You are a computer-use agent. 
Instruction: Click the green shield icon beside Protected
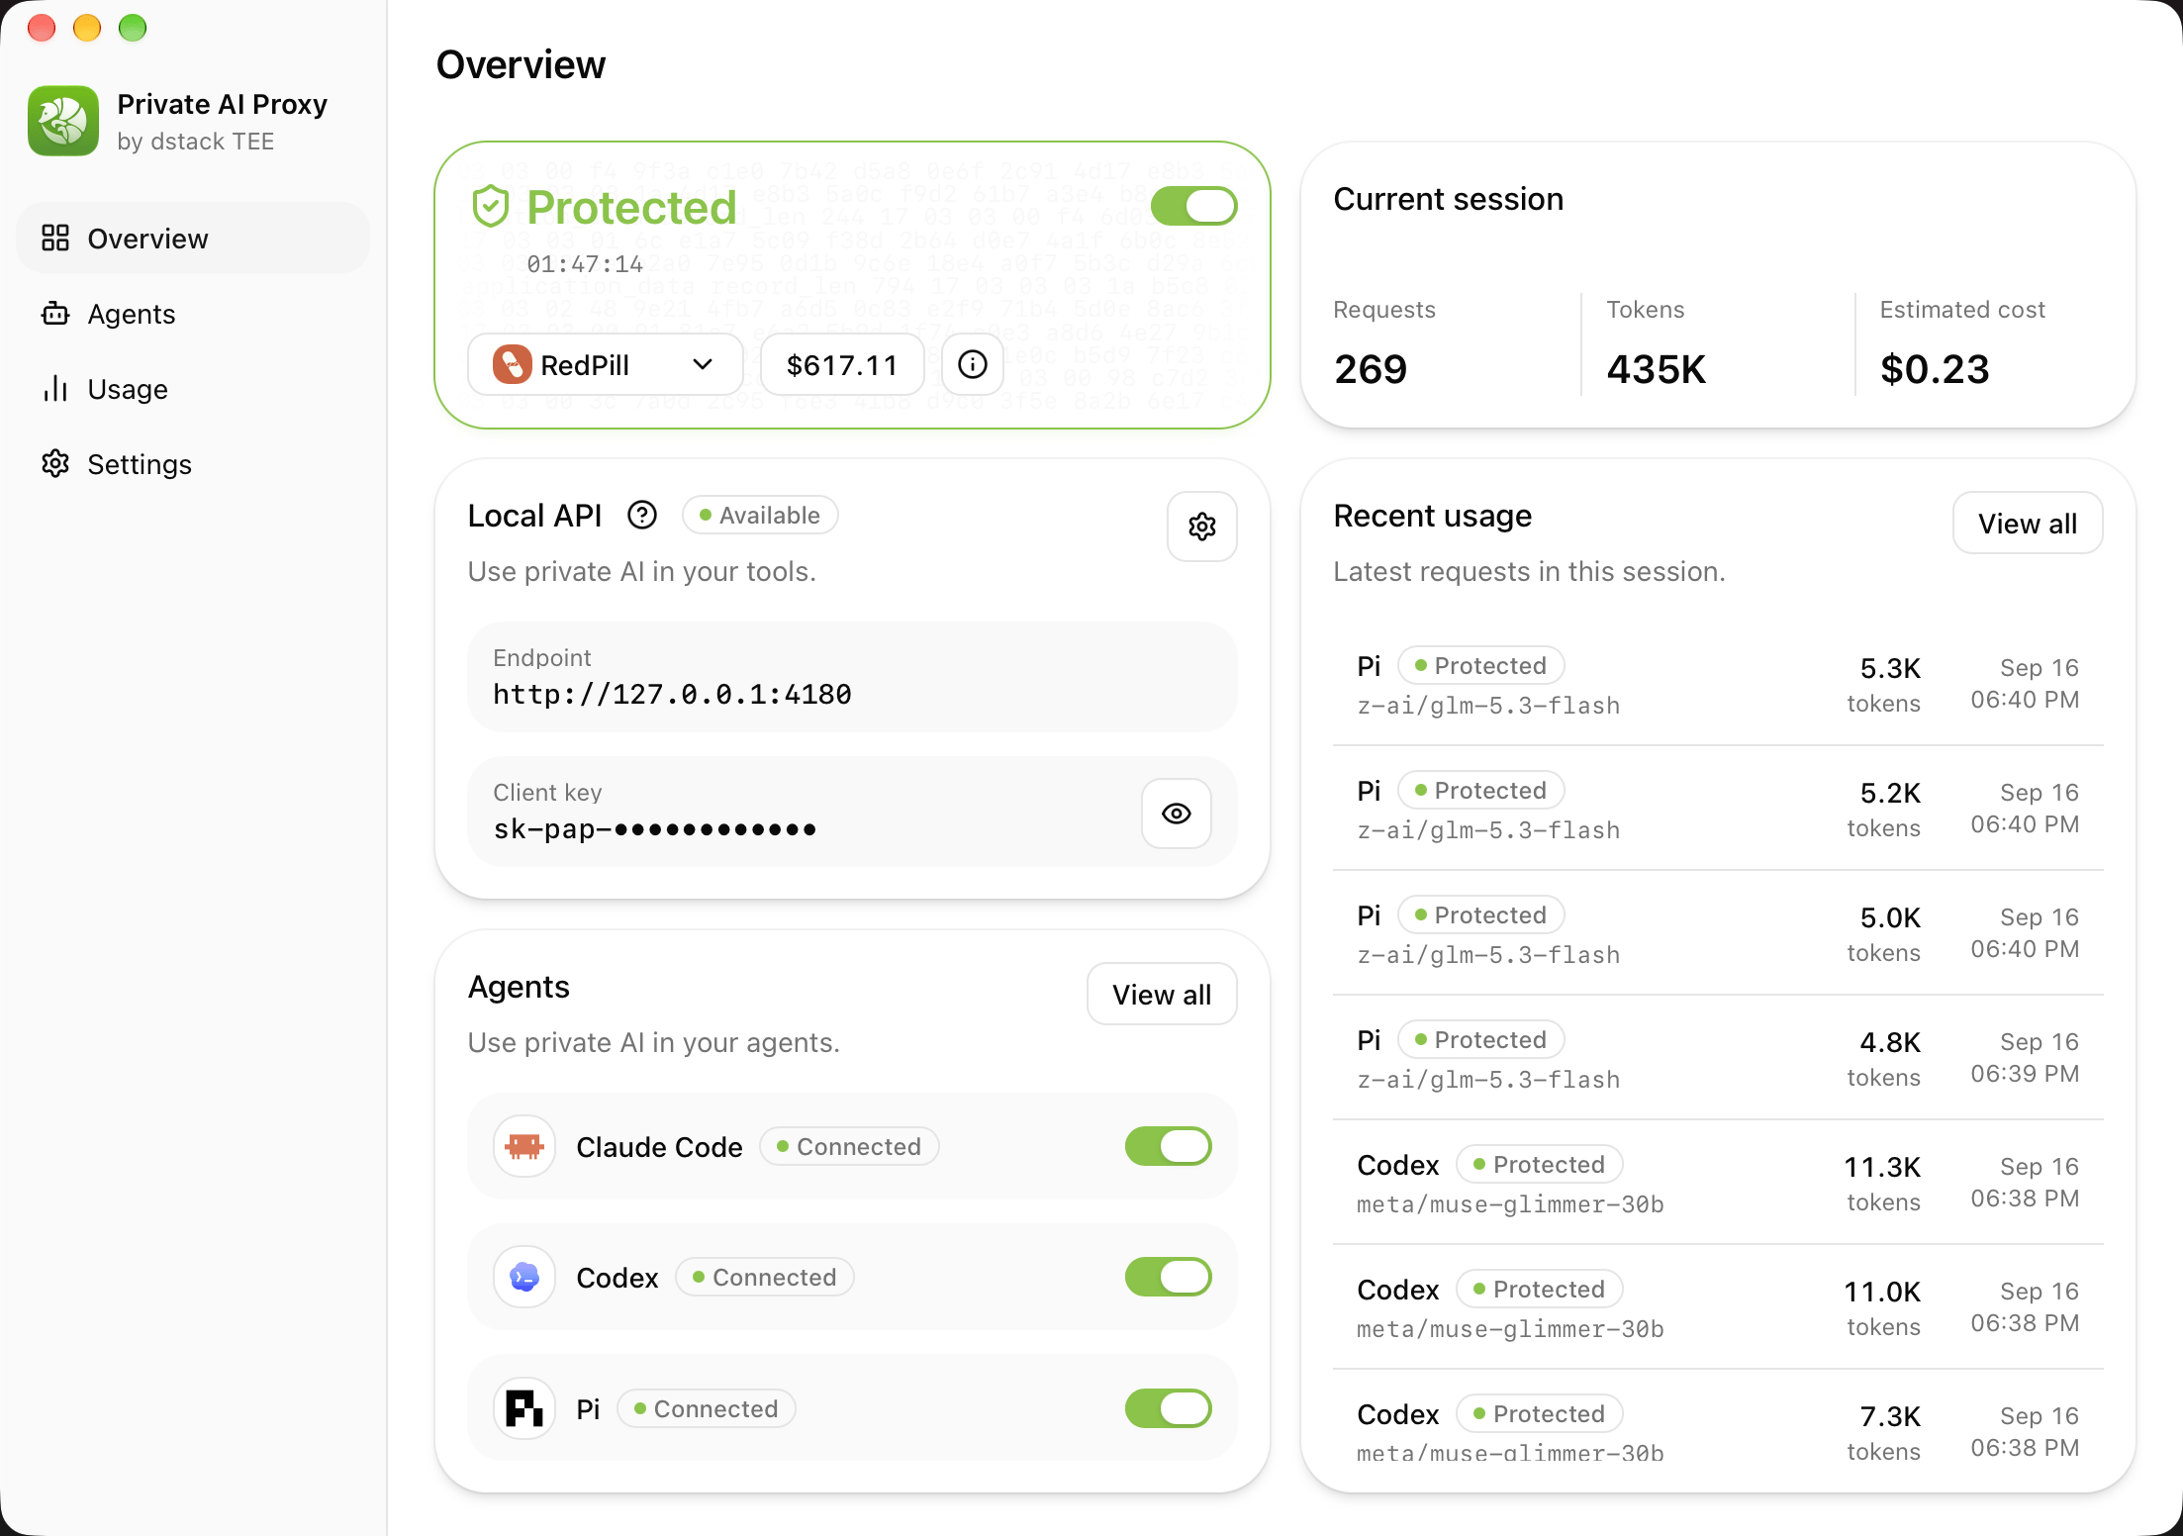[490, 207]
